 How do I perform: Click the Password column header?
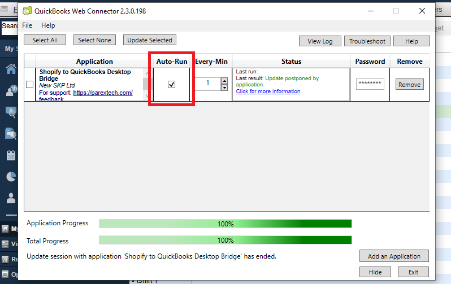point(370,61)
